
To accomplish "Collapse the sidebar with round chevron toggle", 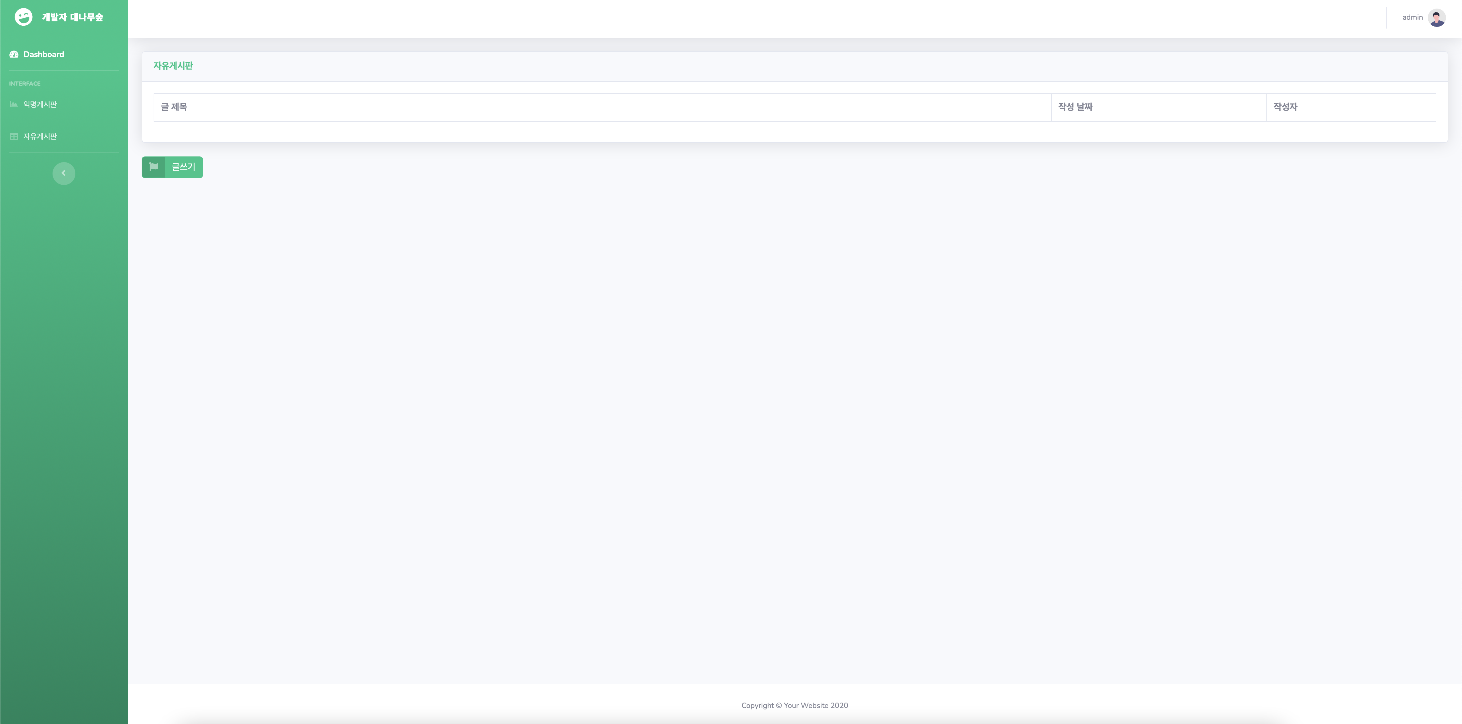I will (64, 173).
